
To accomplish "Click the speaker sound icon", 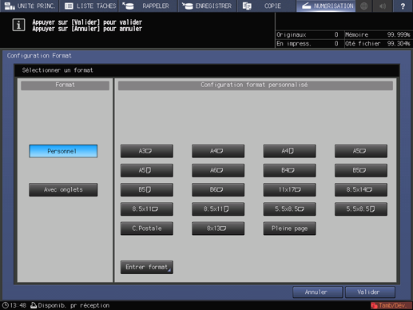I will coord(383,6).
